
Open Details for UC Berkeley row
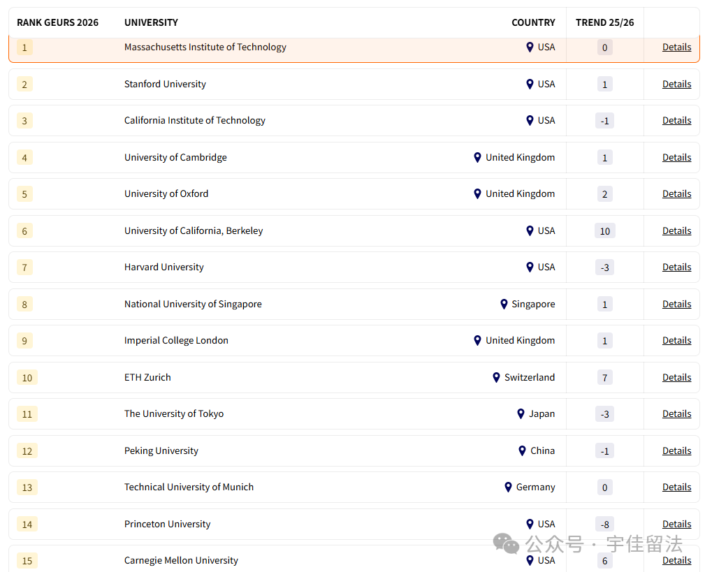pos(676,230)
